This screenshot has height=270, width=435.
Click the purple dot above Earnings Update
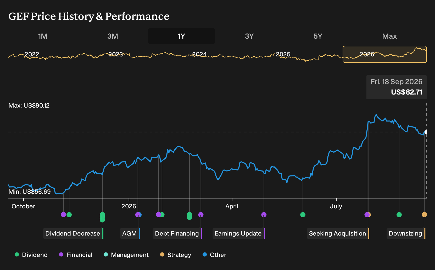[x=264, y=215]
